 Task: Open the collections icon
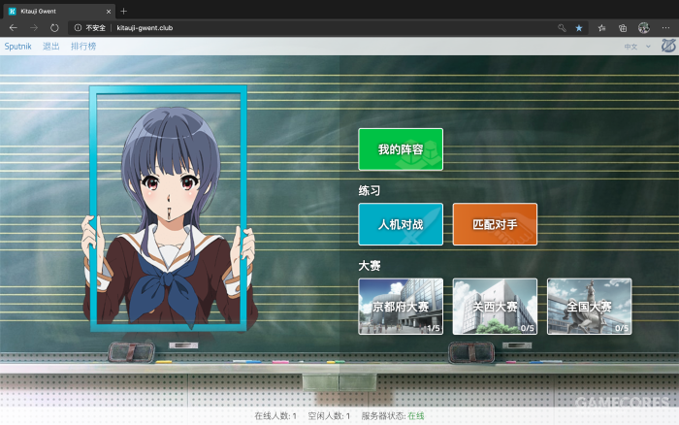click(x=623, y=28)
